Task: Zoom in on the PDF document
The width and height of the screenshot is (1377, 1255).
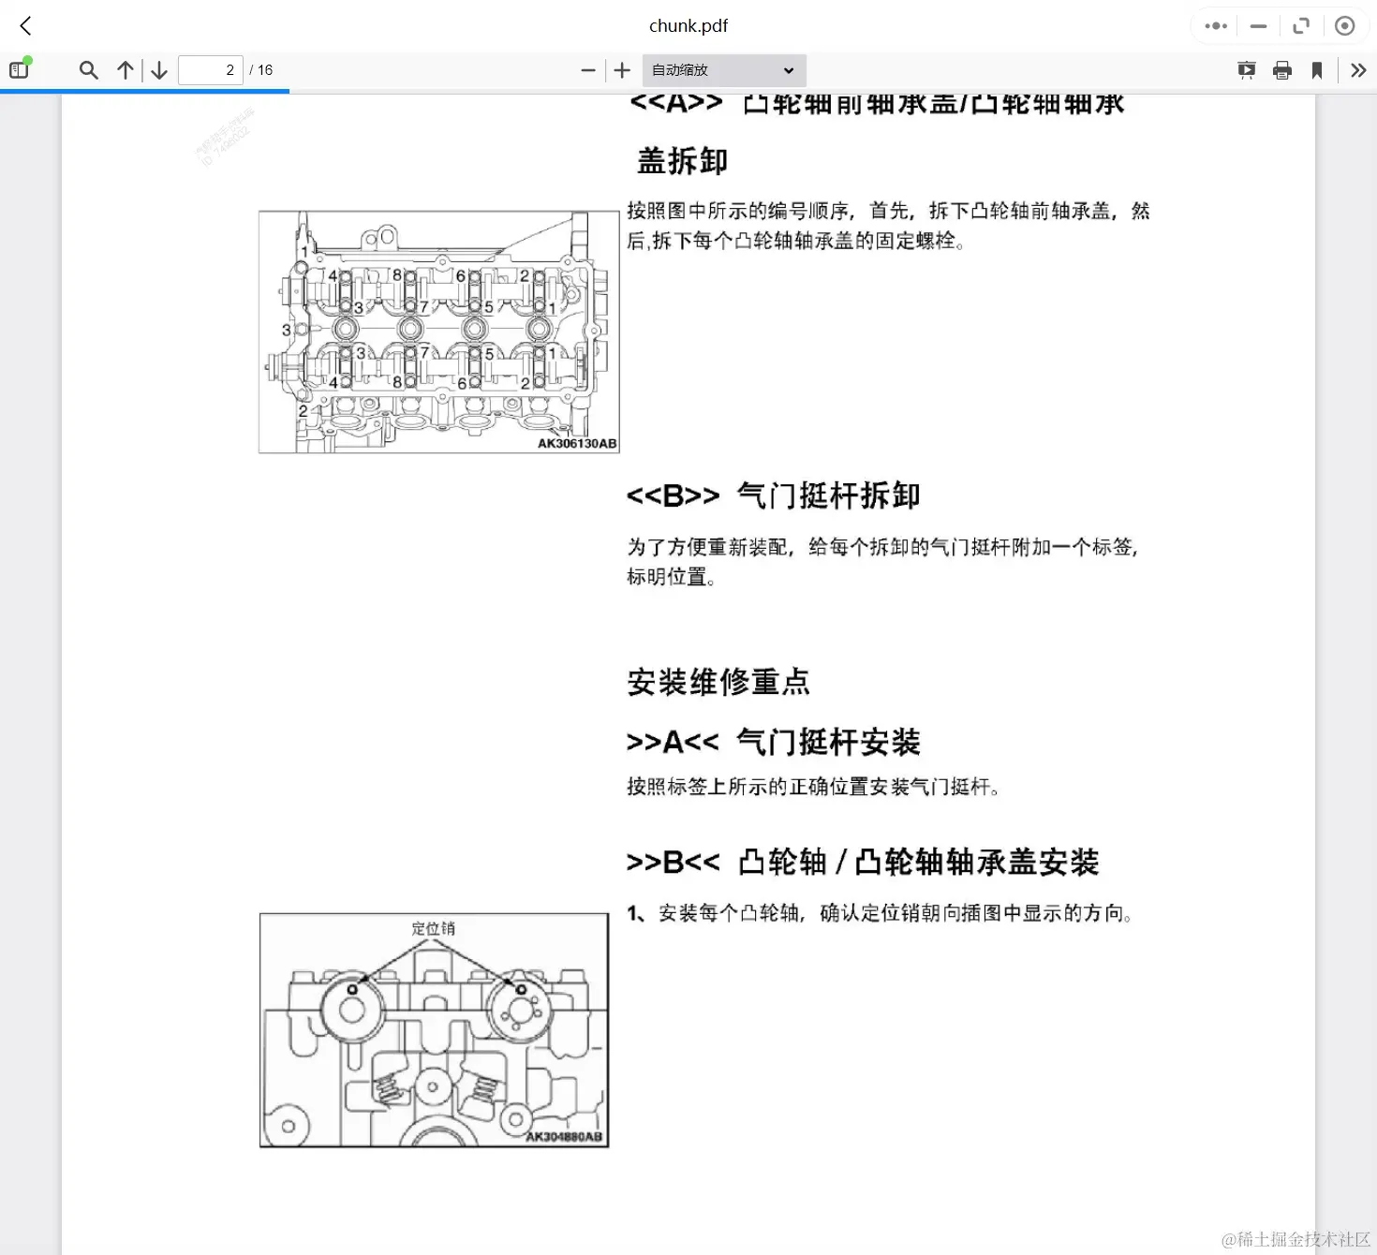Action: click(x=622, y=69)
